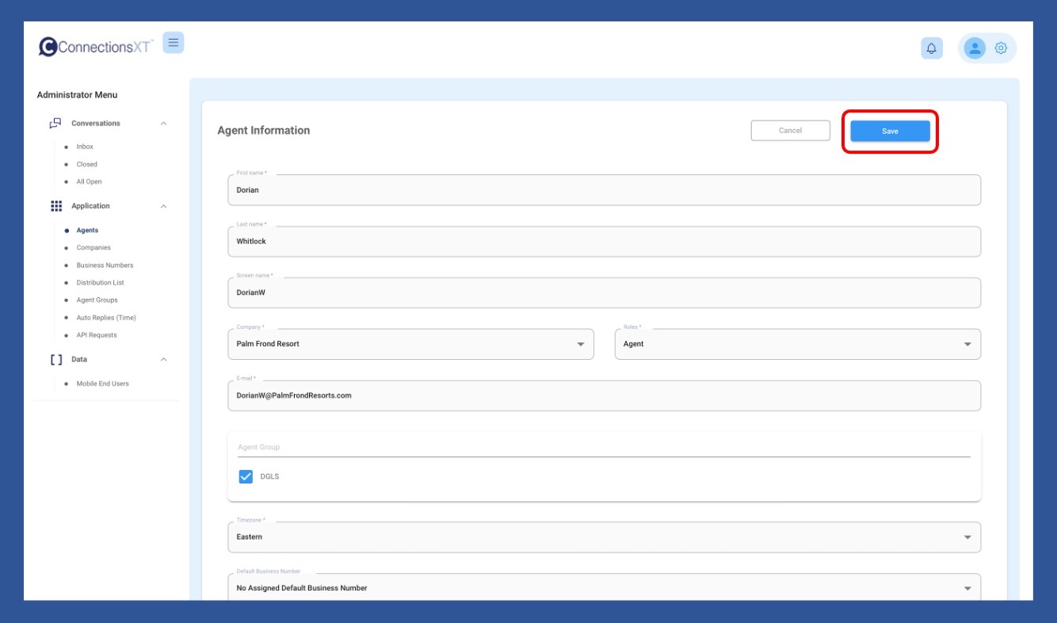Click the Conversations chat bubble icon
Screen dimensions: 1057x623
[x=55, y=124]
